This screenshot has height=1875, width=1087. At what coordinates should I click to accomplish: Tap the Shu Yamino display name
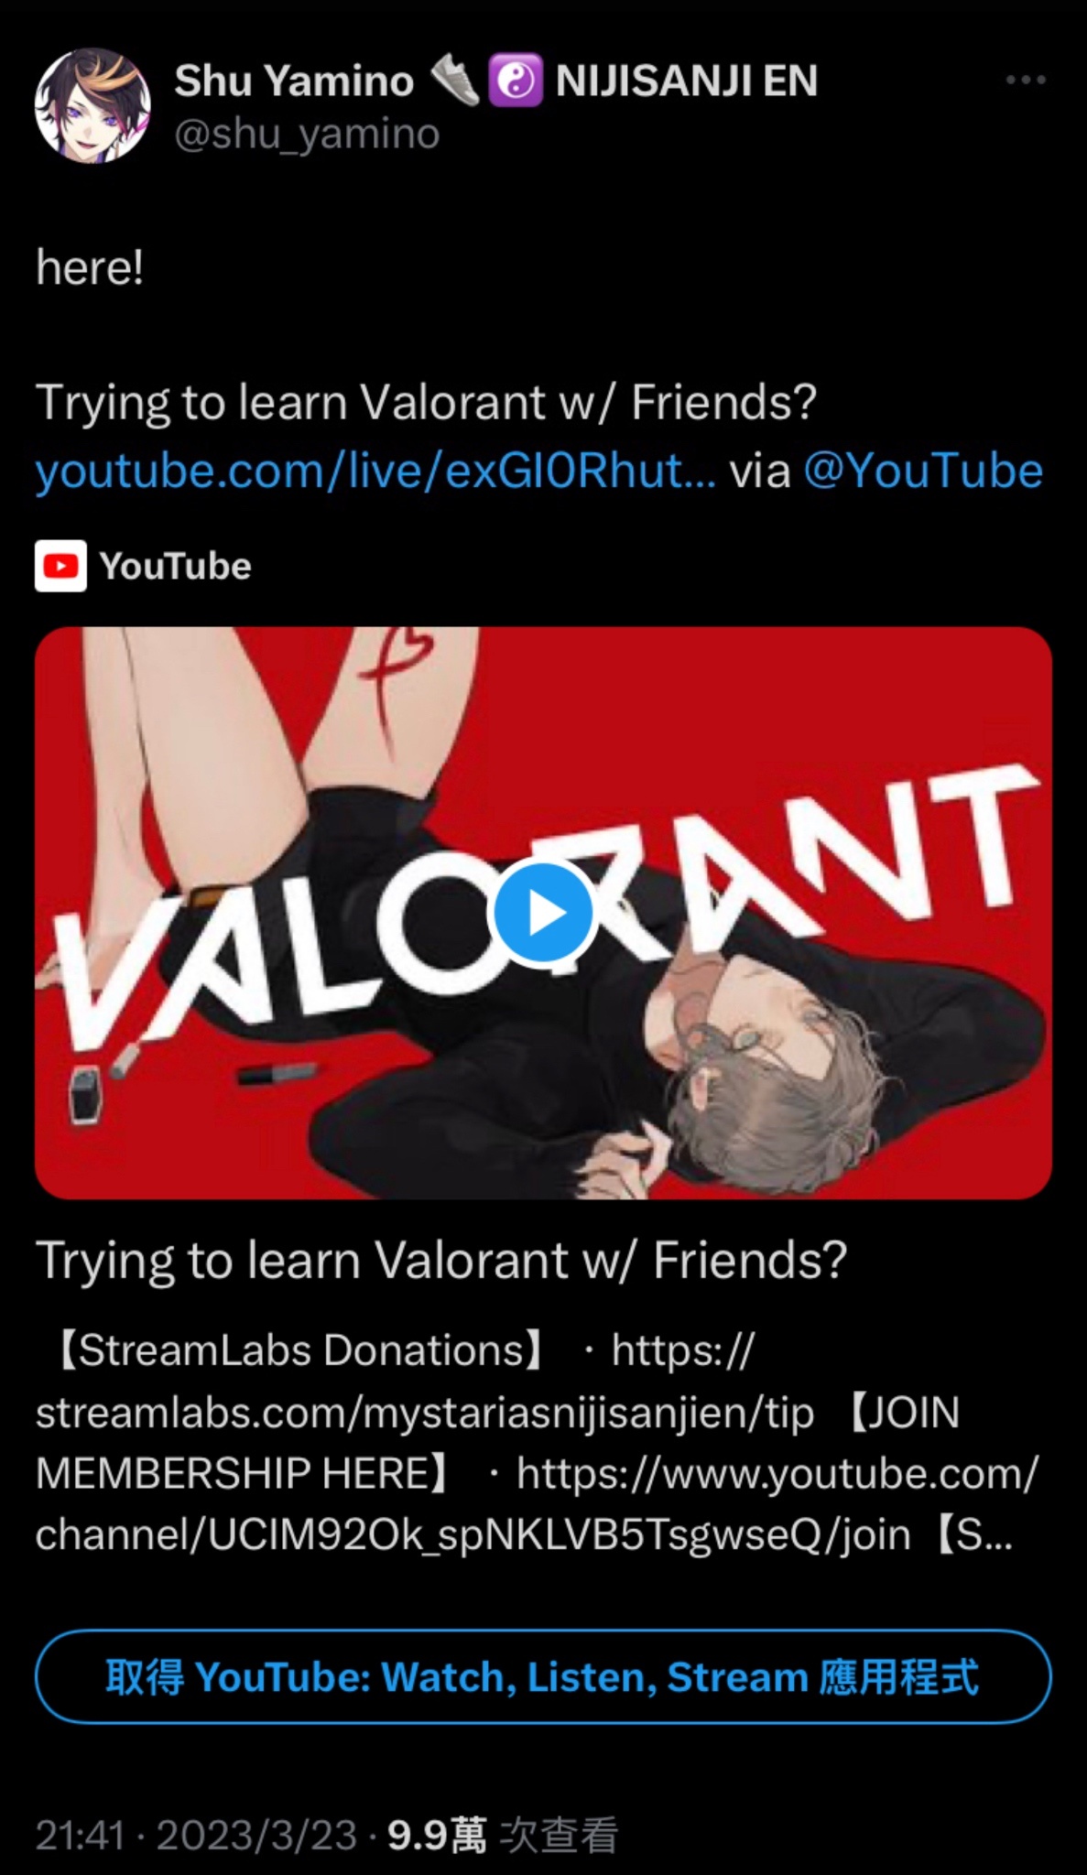[x=294, y=81]
